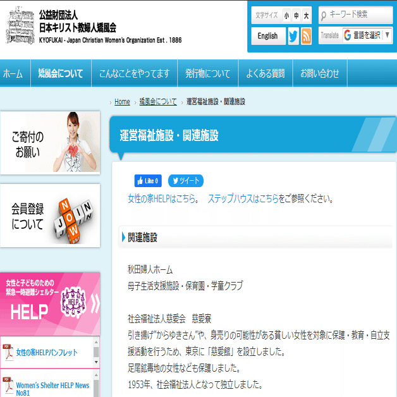The image size is (397, 397).
Task: Open 女性の家HELPパンフレット PDF link
Action: click(47, 352)
